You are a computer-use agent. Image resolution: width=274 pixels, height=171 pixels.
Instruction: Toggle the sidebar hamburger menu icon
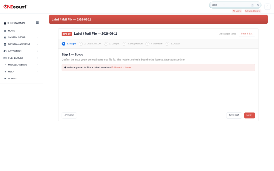pyautogui.click(x=37, y=23)
